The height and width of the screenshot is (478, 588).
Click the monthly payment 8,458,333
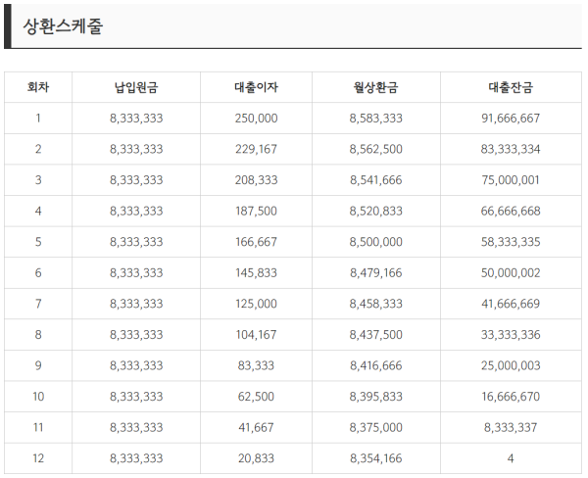click(x=375, y=304)
